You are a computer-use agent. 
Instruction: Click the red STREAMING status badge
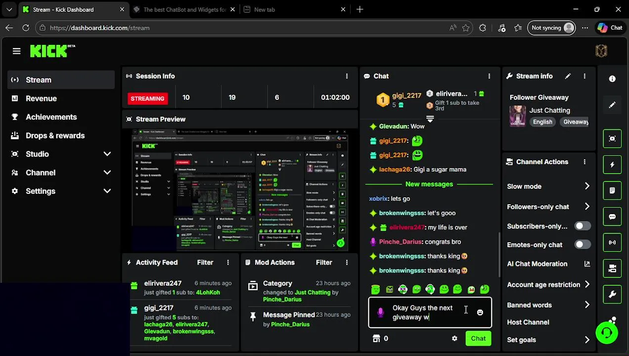tap(147, 98)
